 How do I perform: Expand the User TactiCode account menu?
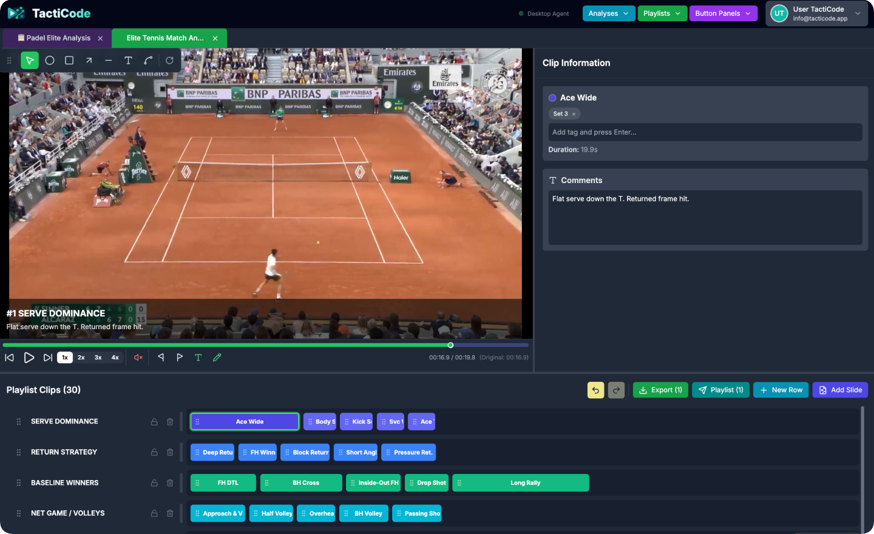click(x=817, y=13)
